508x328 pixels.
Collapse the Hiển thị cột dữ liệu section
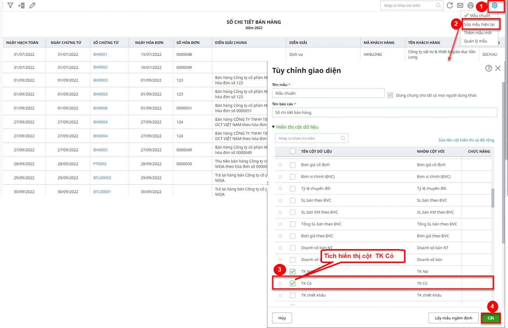coord(273,127)
